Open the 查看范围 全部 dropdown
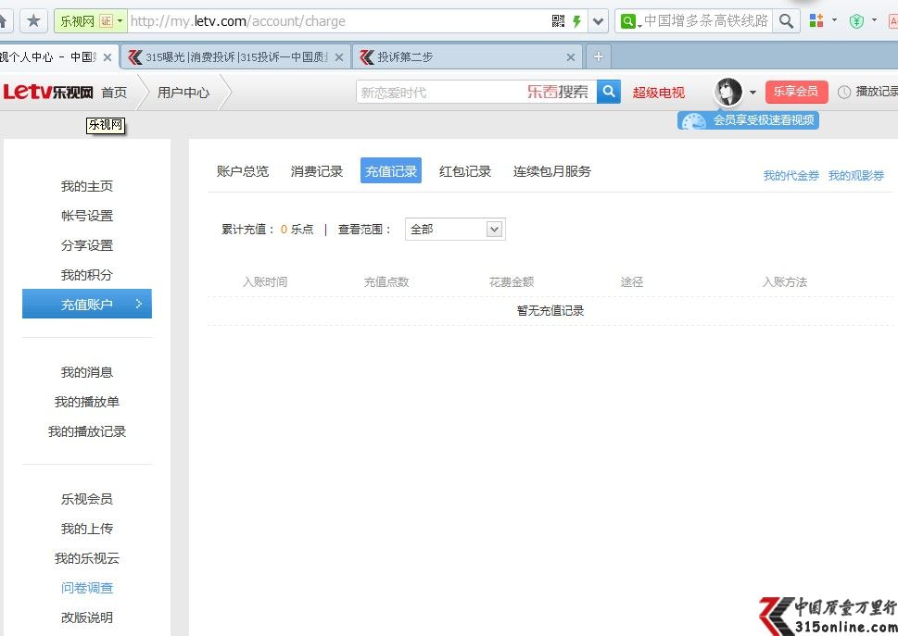Image resolution: width=898 pixels, height=636 pixels. (x=454, y=229)
